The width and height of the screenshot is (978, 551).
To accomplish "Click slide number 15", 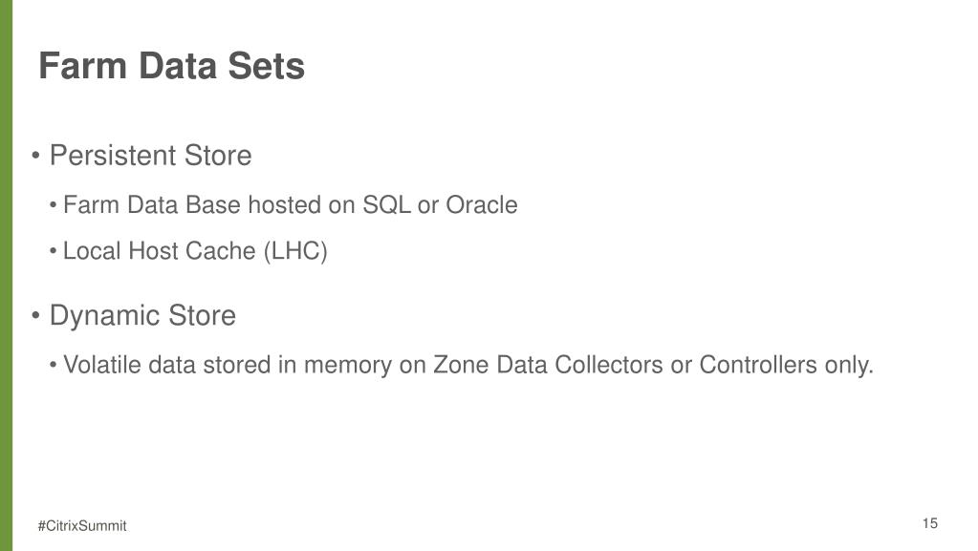I will click(929, 523).
